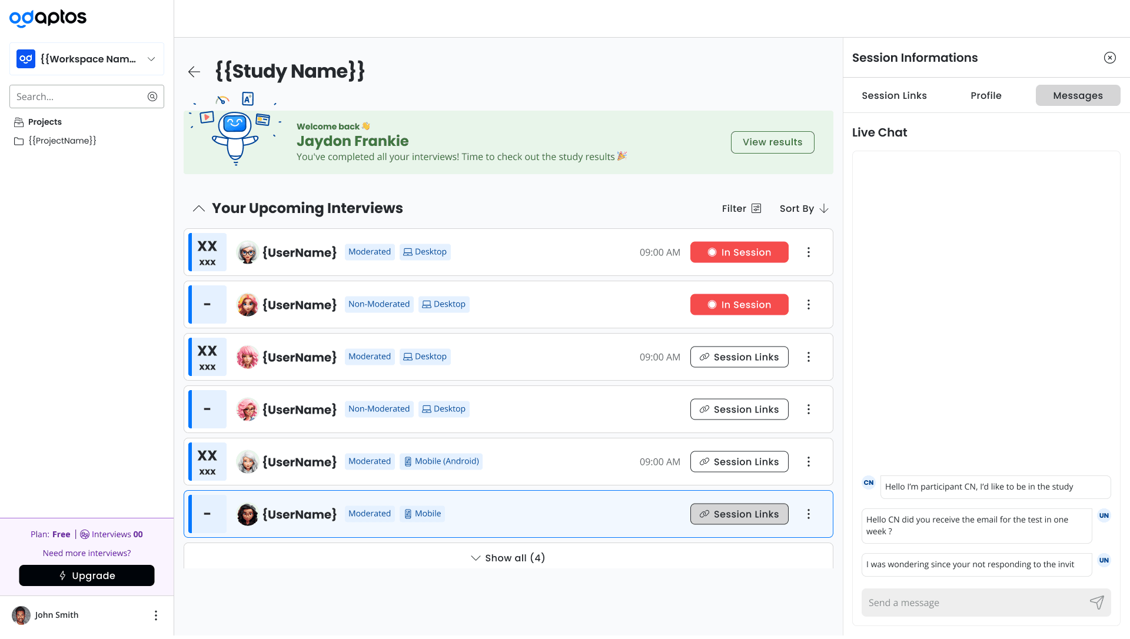Open the Sort By menu
This screenshot has width=1130, height=639.
[804, 208]
